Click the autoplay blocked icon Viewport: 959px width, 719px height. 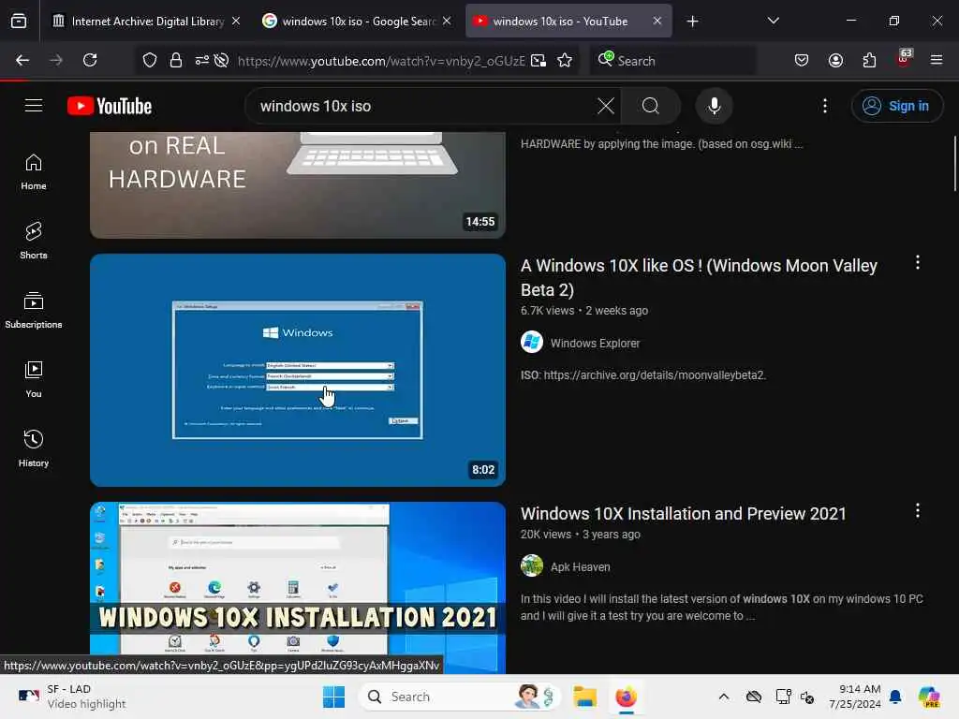coord(221,60)
